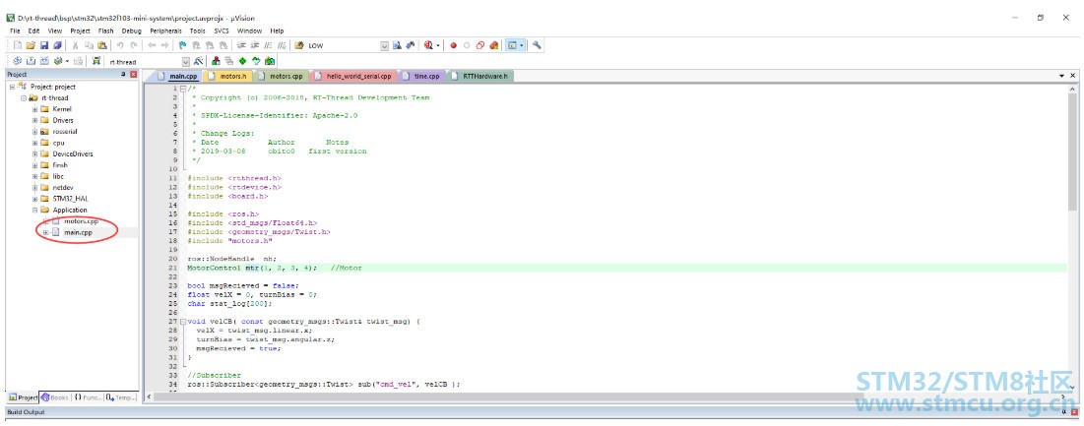Switch to the hello_world_serial.cpp tab
This screenshot has height=426, width=1084.
[352, 76]
